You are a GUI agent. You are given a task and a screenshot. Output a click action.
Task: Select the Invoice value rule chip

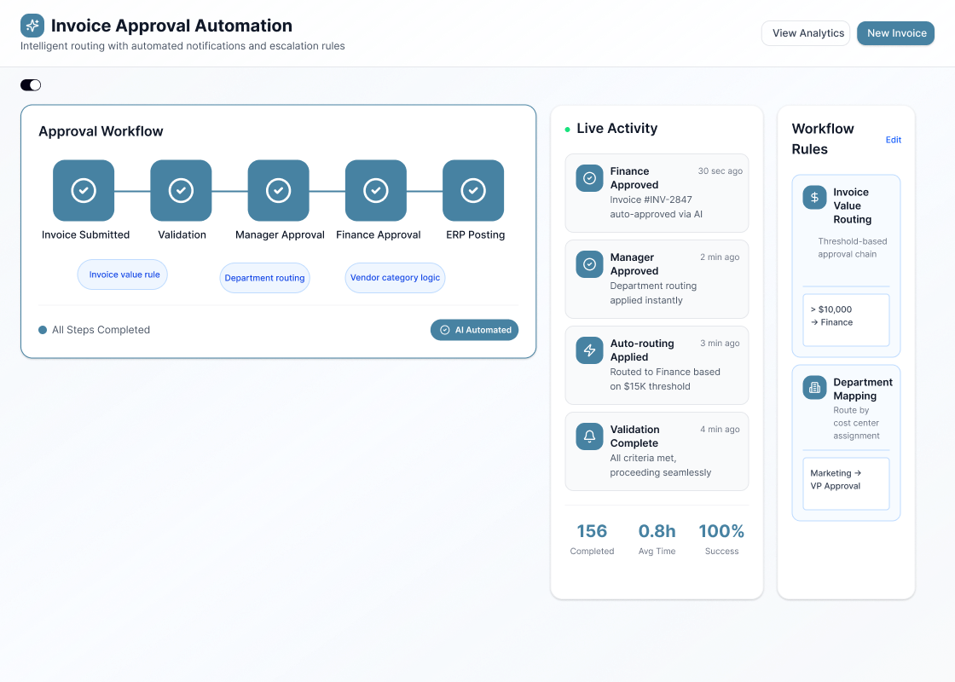124,275
